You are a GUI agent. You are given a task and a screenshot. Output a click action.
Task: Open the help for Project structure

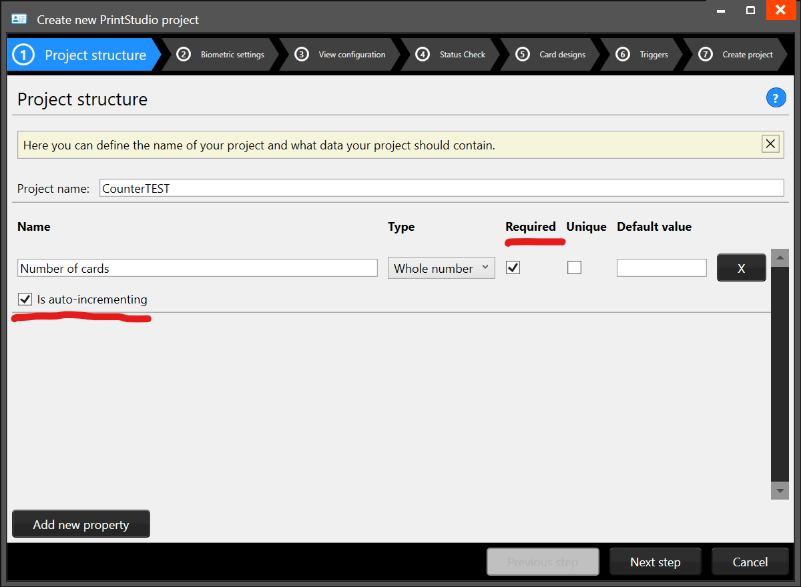[776, 97]
